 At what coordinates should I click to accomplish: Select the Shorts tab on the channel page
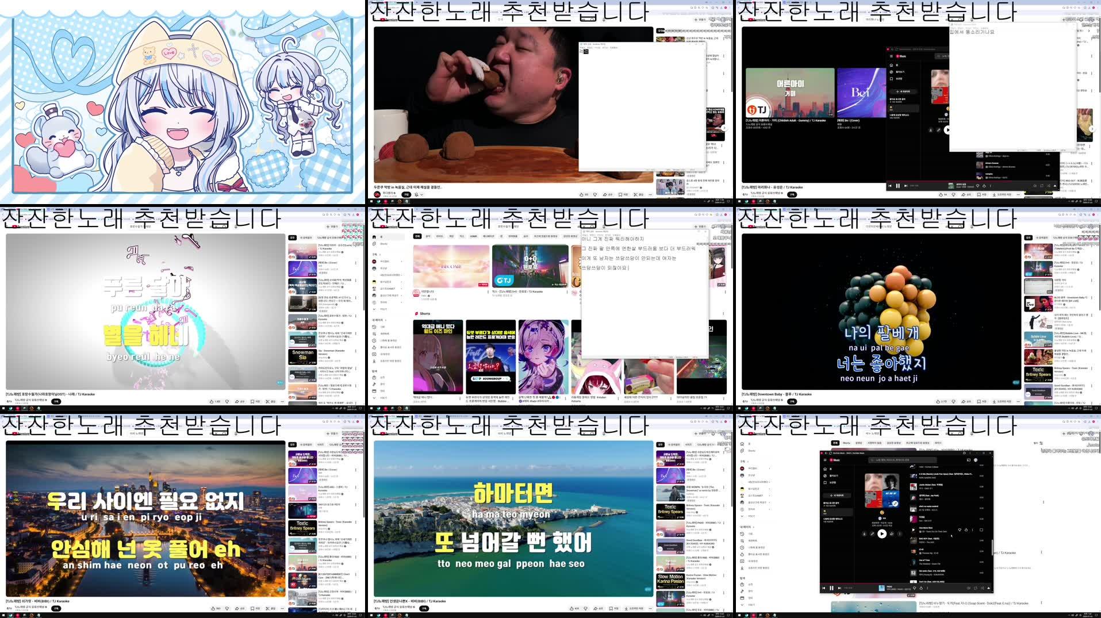pyautogui.click(x=847, y=443)
